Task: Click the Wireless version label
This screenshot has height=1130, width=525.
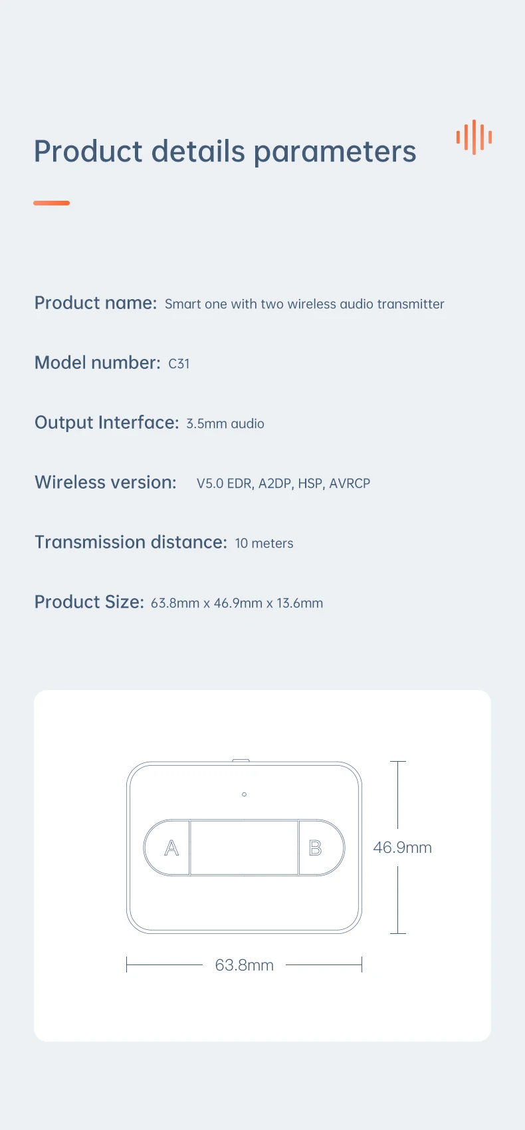Action: 105,483
